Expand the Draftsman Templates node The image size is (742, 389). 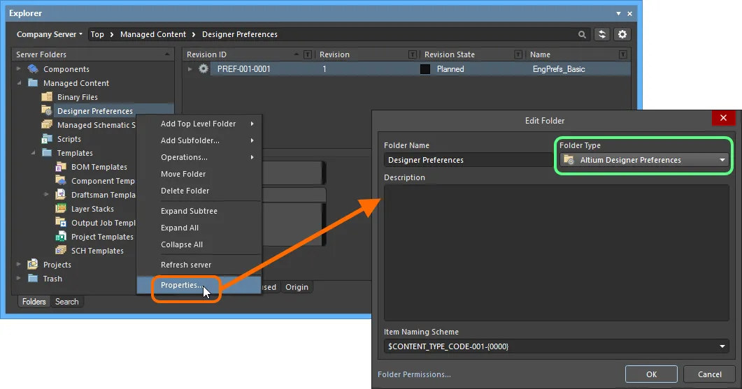(x=46, y=195)
